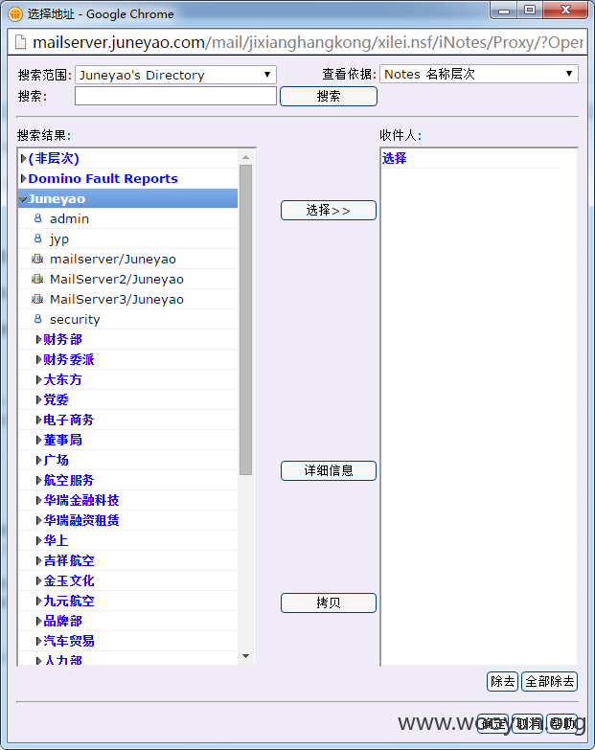This screenshot has width=595, height=750.
Task: Focus the 搜索 text input field
Action: point(175,96)
